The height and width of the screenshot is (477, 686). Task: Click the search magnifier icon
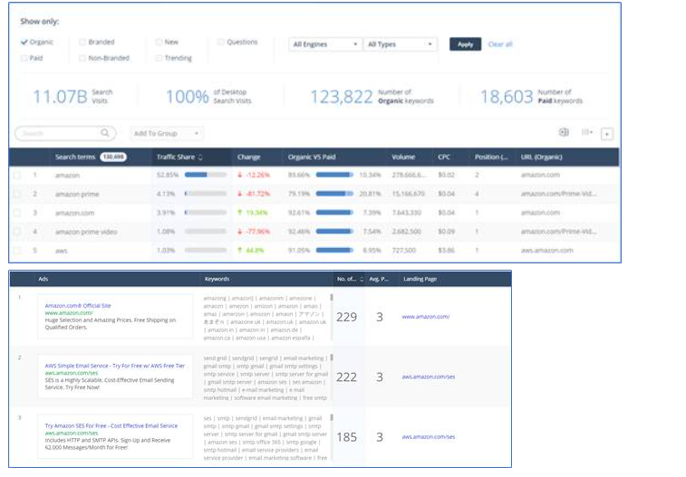105,133
